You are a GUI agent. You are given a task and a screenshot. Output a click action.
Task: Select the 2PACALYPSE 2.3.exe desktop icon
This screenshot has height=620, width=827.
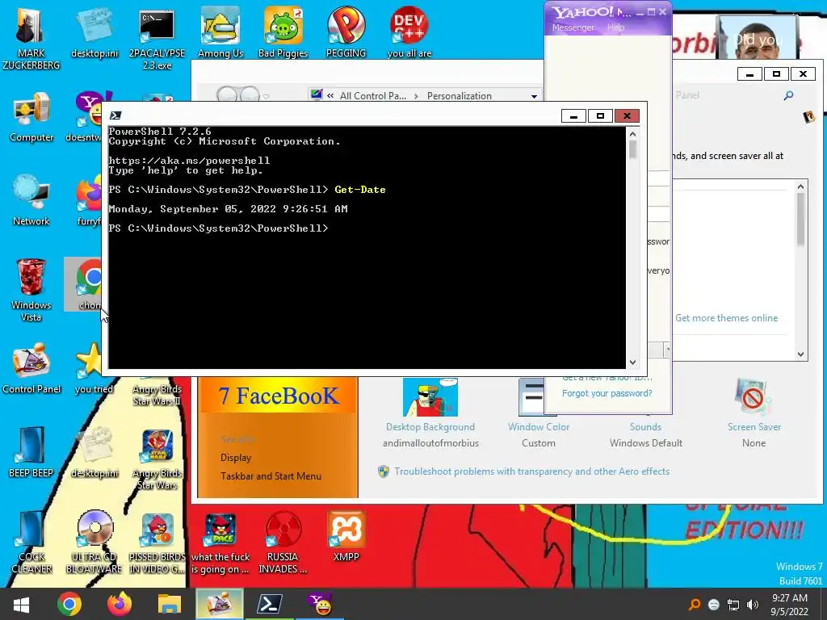point(157,40)
